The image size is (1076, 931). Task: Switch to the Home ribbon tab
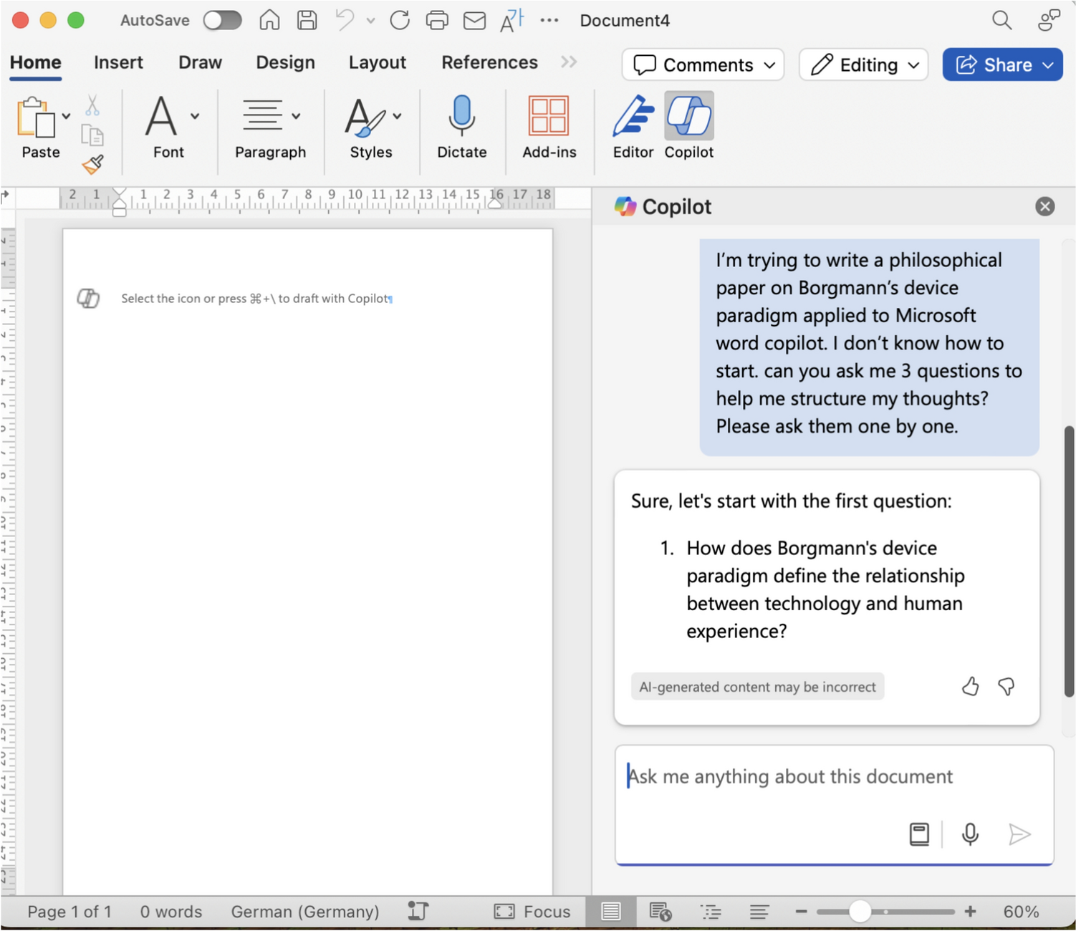tap(36, 63)
